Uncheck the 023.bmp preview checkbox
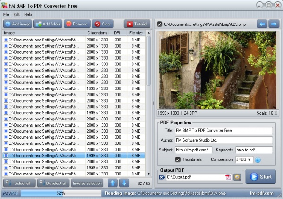283x199 pixels. click(159, 24)
